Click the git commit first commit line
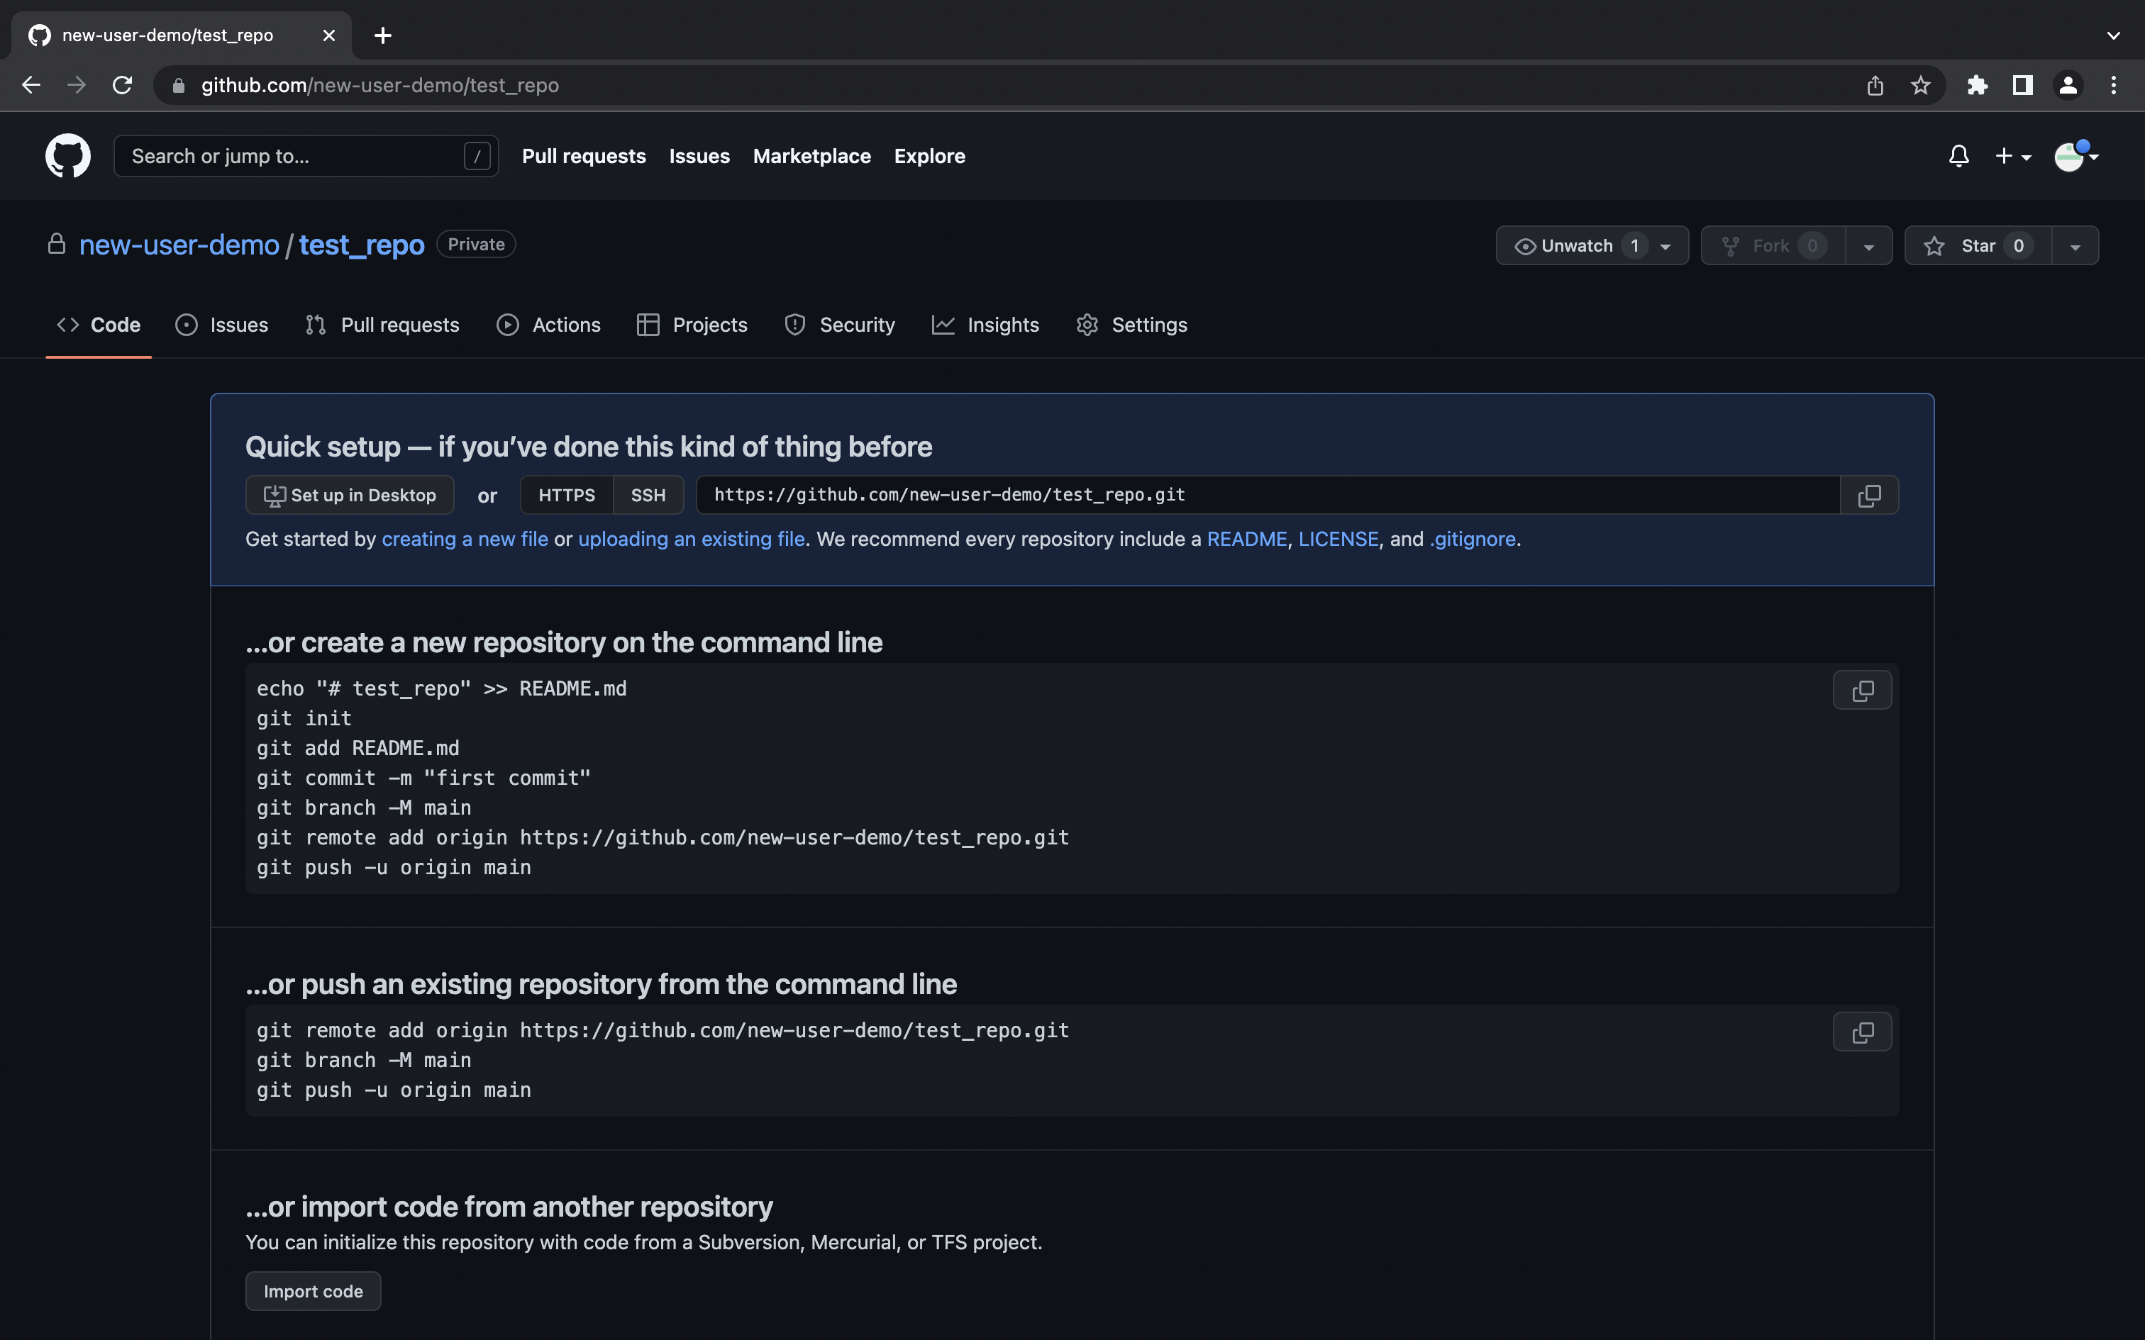The width and height of the screenshot is (2145, 1340). click(423, 778)
